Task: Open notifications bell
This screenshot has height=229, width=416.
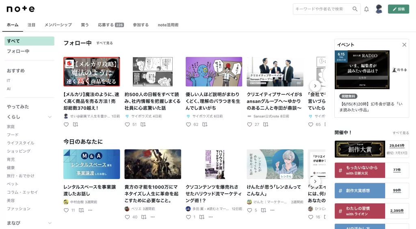Action: coord(366,9)
